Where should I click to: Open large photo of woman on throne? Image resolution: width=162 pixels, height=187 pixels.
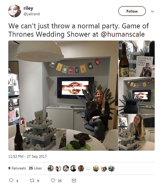[x=63, y=96]
